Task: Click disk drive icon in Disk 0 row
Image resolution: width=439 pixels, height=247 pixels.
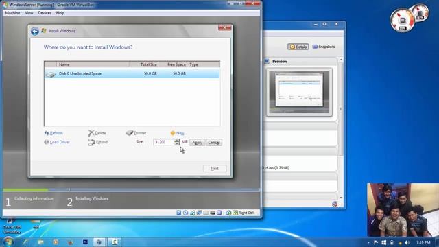Action: tap(51, 74)
